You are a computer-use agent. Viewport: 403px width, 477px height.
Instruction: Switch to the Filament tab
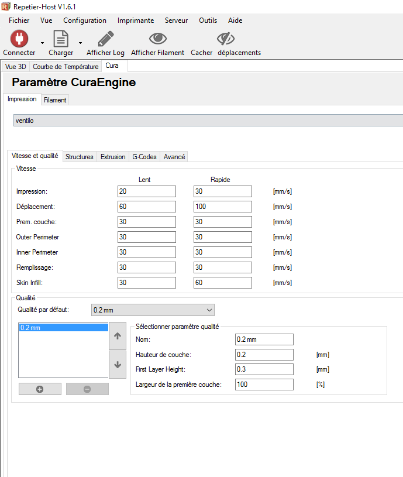(x=55, y=99)
